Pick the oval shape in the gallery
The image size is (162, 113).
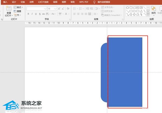click(x=134, y=11)
